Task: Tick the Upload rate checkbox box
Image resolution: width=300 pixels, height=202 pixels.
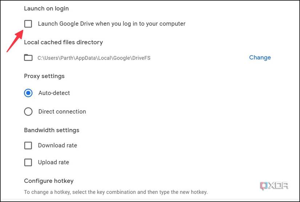Action: 28,162
